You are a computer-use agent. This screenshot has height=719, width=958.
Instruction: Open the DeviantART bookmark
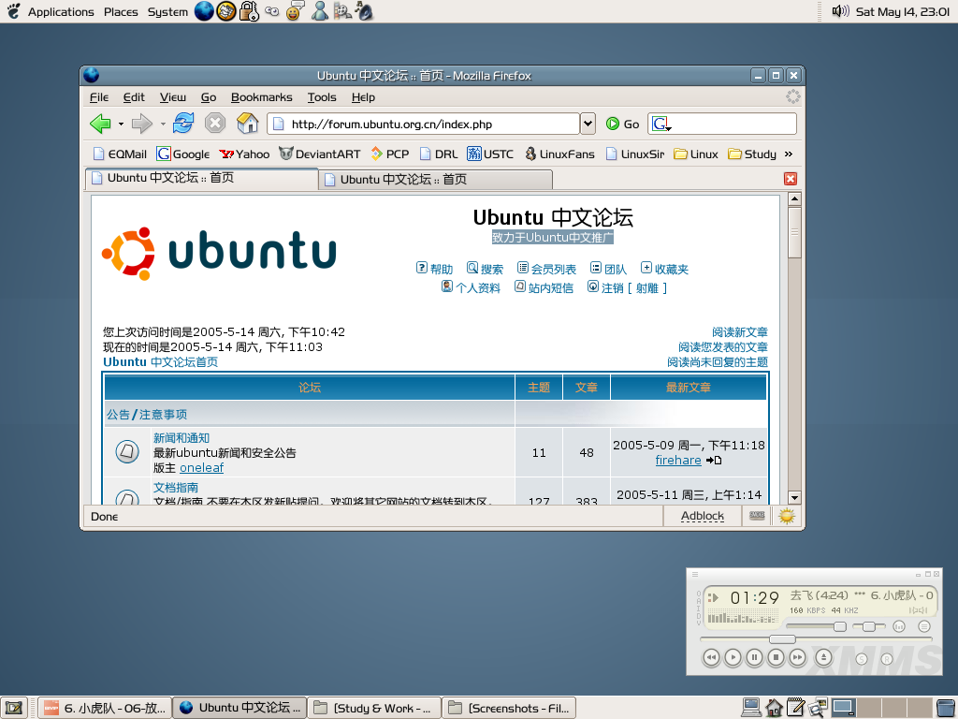320,154
